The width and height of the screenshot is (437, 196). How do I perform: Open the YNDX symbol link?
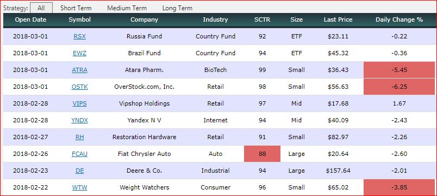coord(80,120)
